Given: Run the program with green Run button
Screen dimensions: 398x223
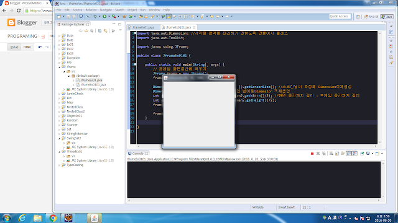Looking at the screenshot, I should tap(104, 17).
